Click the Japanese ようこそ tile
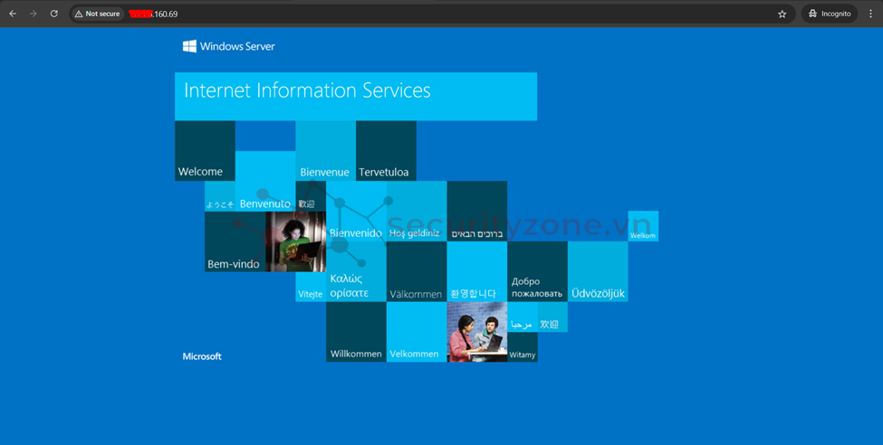883x445 pixels. click(x=220, y=196)
